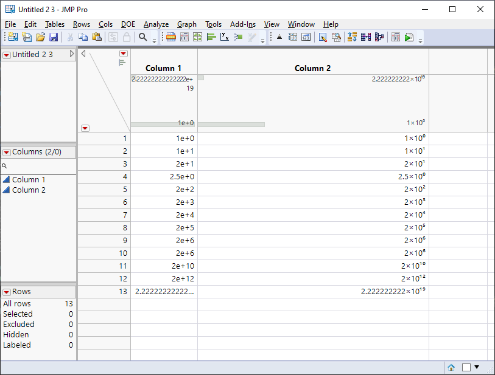Click the 2.5e+0 cell in Column 1
Screen dimensions: 495x375
[164, 176]
